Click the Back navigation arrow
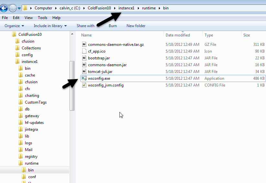This screenshot has width=266, height=183. point(4,8)
